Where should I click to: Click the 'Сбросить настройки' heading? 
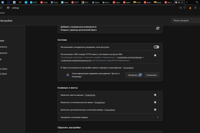69,128
